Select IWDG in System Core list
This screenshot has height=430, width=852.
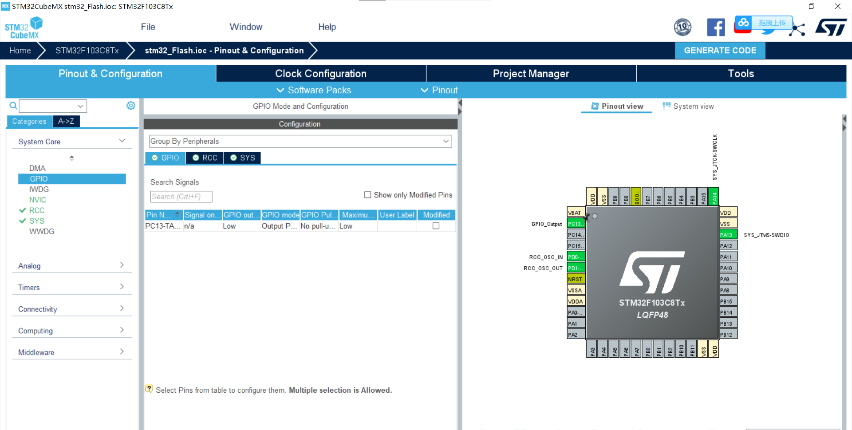tap(39, 189)
